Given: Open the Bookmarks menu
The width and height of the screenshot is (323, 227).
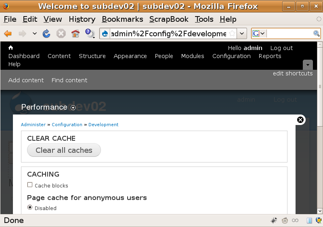Looking at the screenshot, I should tap(122, 19).
